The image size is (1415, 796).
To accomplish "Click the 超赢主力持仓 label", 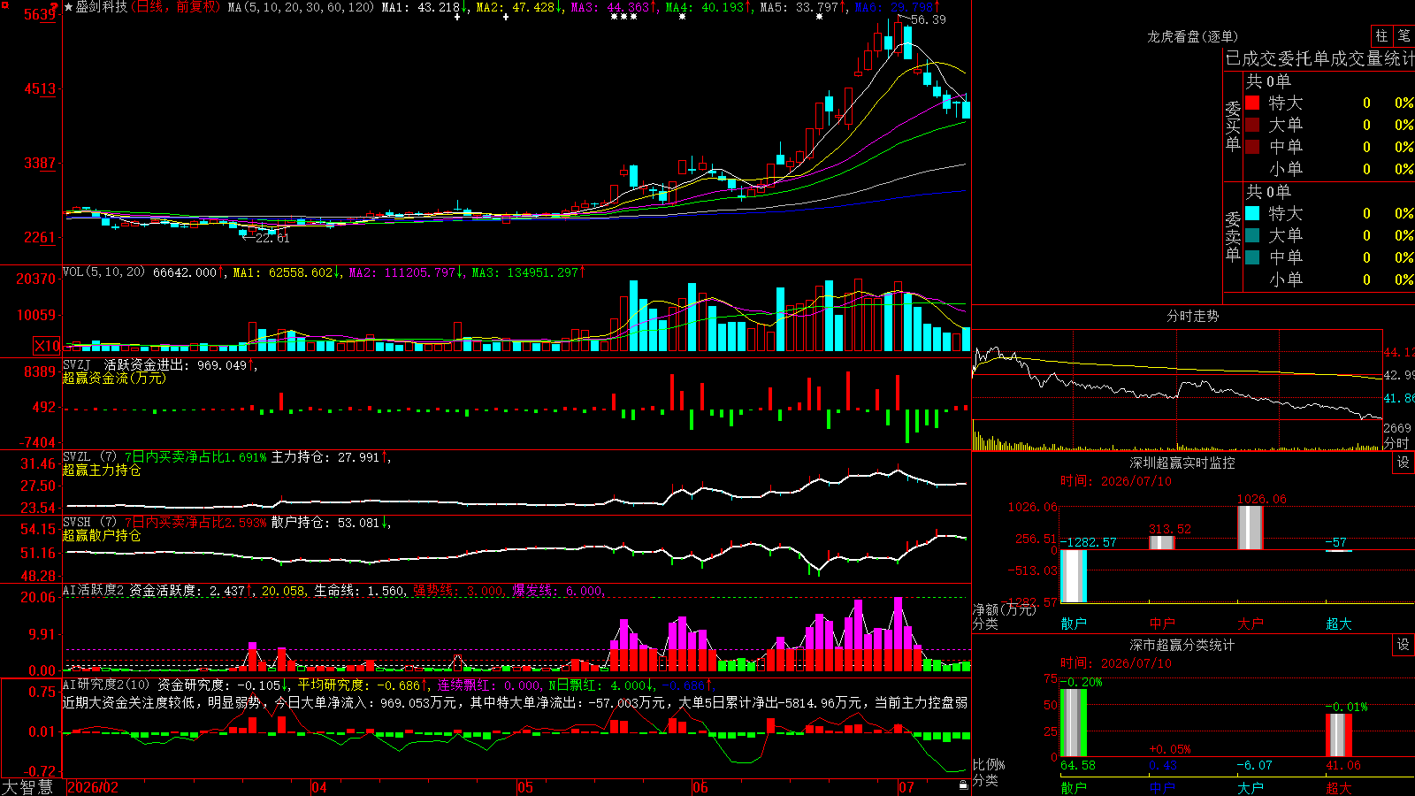I will (x=102, y=470).
